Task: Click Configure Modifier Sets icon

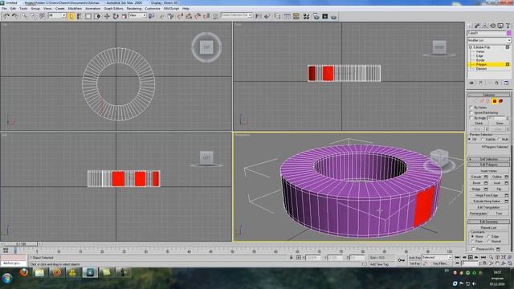Action: click(506, 83)
